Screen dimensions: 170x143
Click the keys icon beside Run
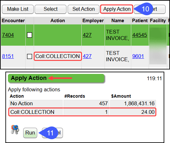(x=15, y=129)
